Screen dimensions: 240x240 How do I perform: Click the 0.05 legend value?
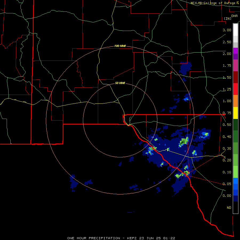pyautogui.click(x=227, y=184)
